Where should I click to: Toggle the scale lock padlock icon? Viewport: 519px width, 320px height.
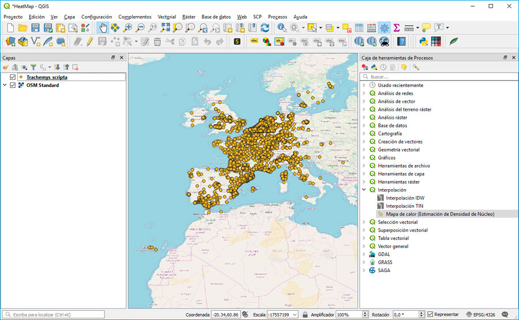(305, 314)
